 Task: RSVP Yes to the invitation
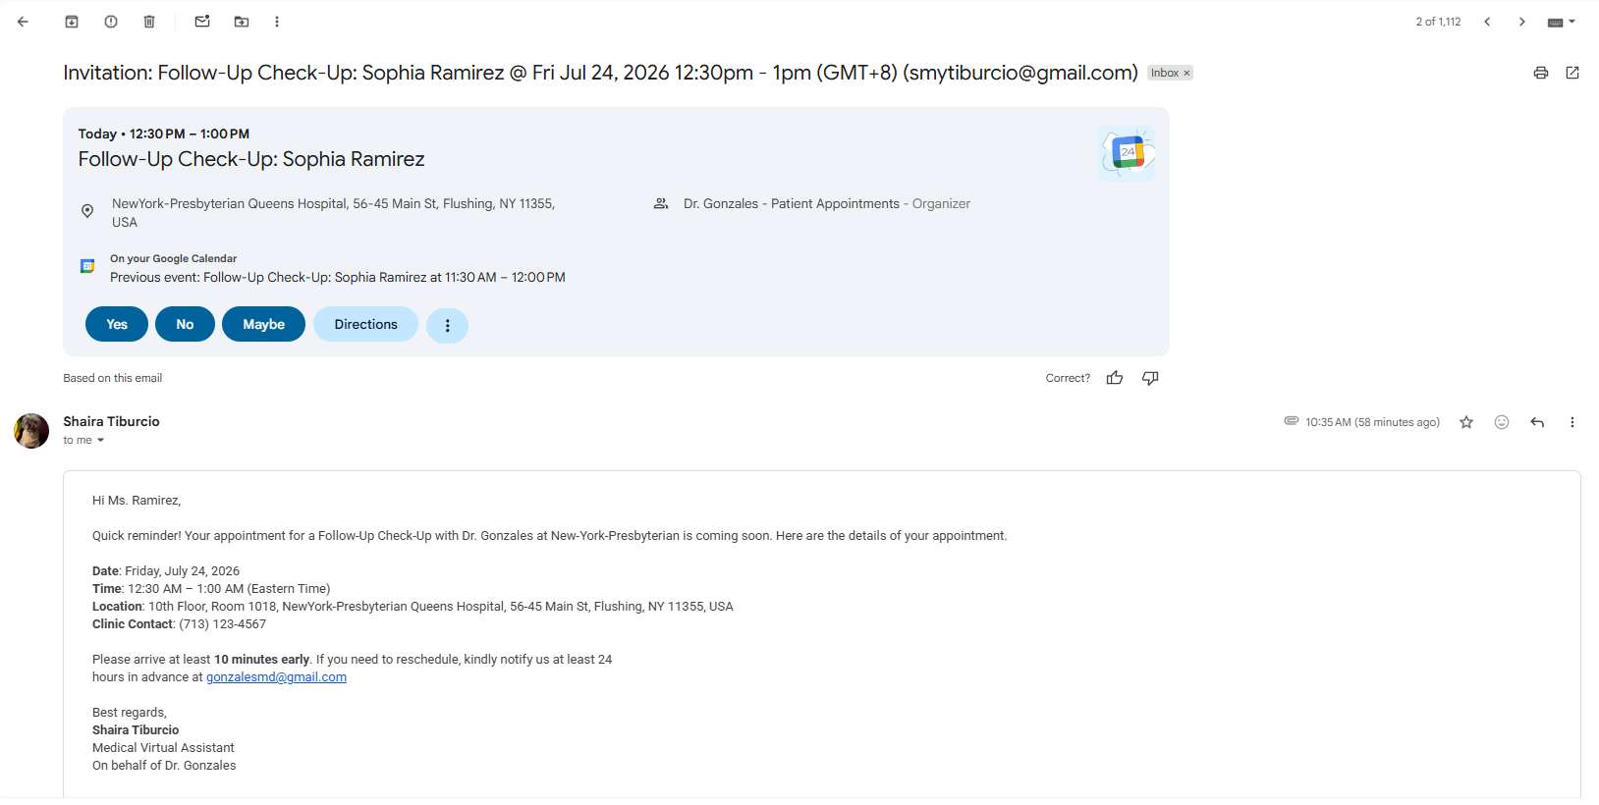coord(117,324)
